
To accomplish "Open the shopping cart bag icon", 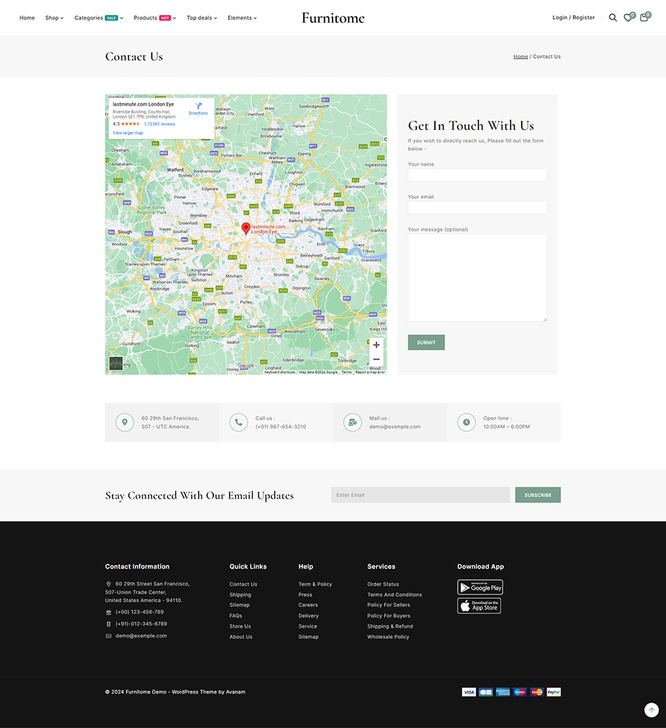I will click(x=644, y=18).
